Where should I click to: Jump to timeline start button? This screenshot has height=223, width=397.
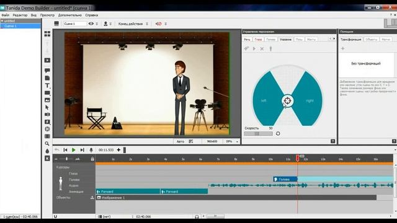pyautogui.click(x=65, y=150)
